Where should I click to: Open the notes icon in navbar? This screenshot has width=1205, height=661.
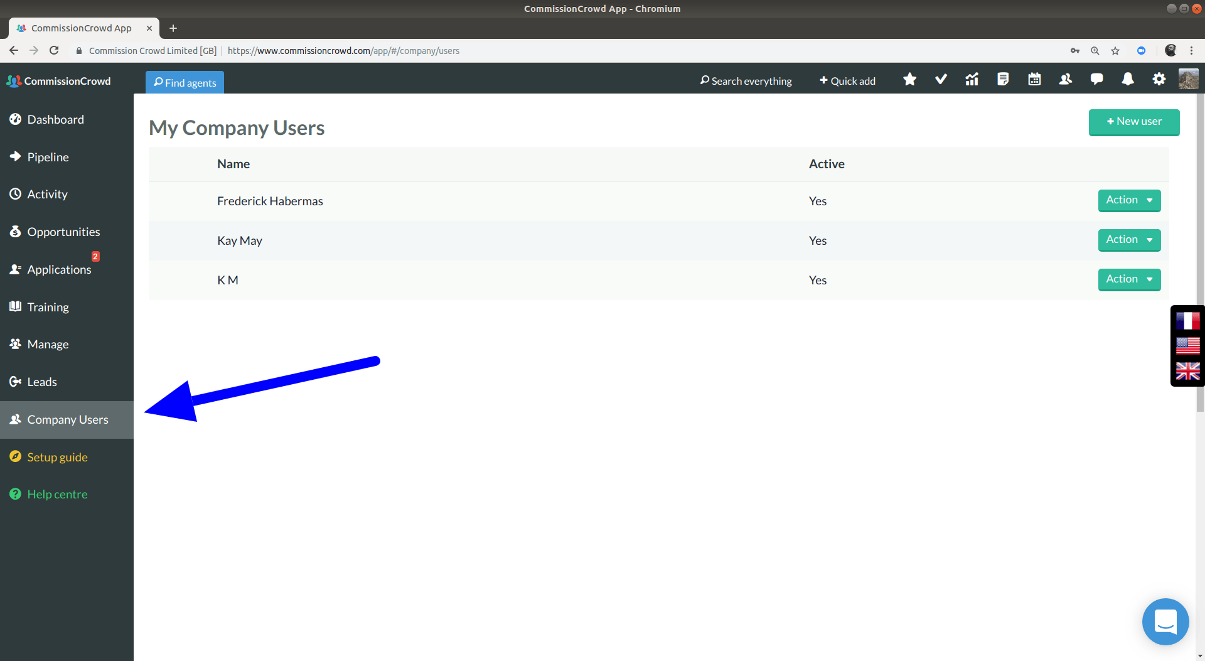click(x=1003, y=80)
